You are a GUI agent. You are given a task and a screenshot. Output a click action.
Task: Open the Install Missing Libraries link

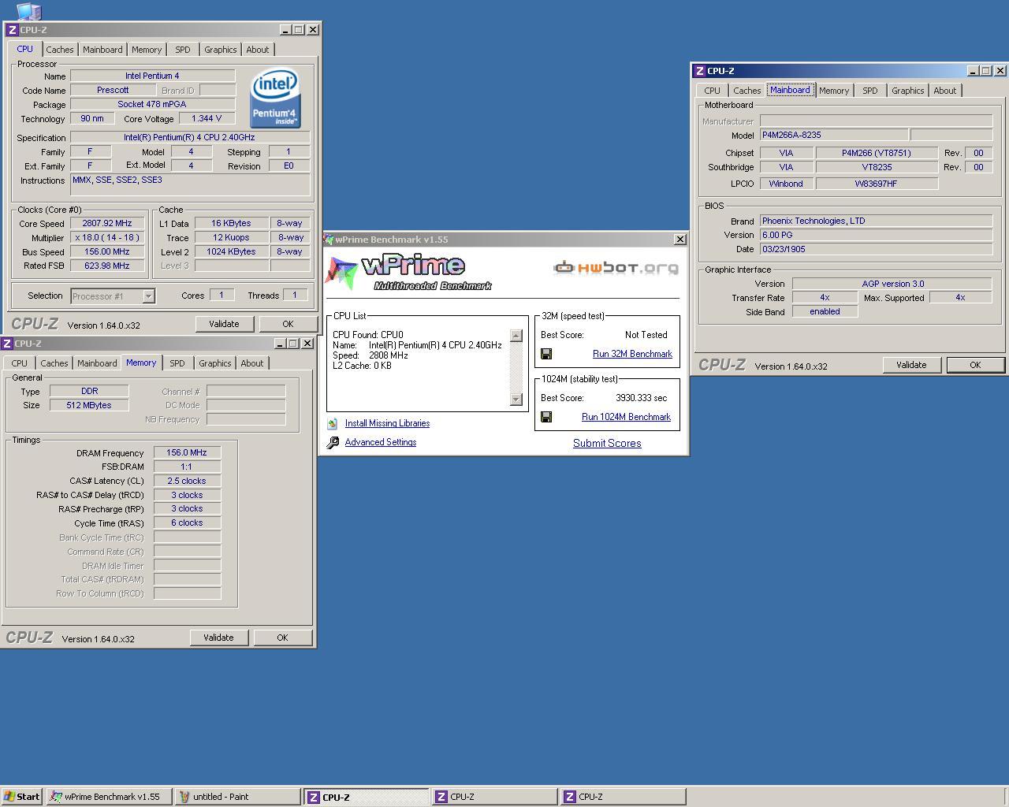coord(387,423)
